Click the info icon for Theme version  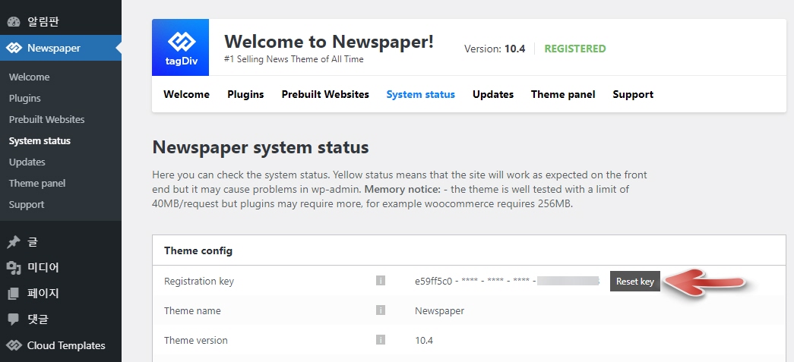click(x=381, y=340)
